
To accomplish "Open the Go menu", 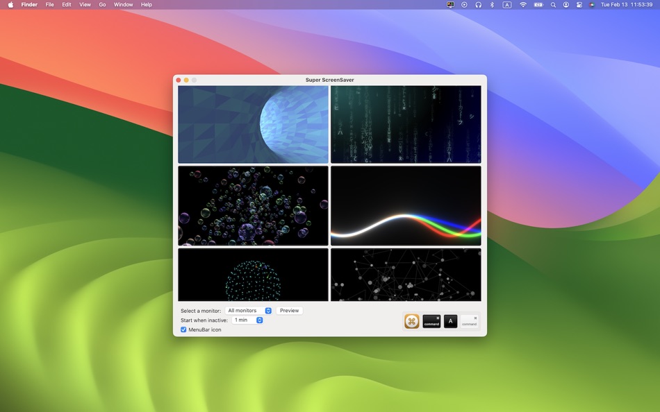I will [102, 5].
